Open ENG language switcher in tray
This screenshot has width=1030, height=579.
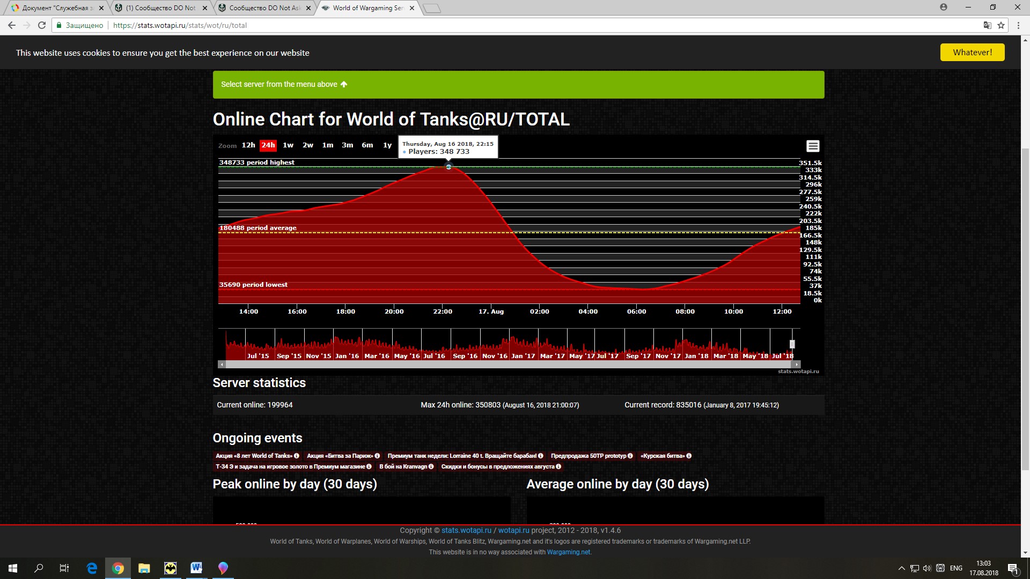click(x=956, y=568)
